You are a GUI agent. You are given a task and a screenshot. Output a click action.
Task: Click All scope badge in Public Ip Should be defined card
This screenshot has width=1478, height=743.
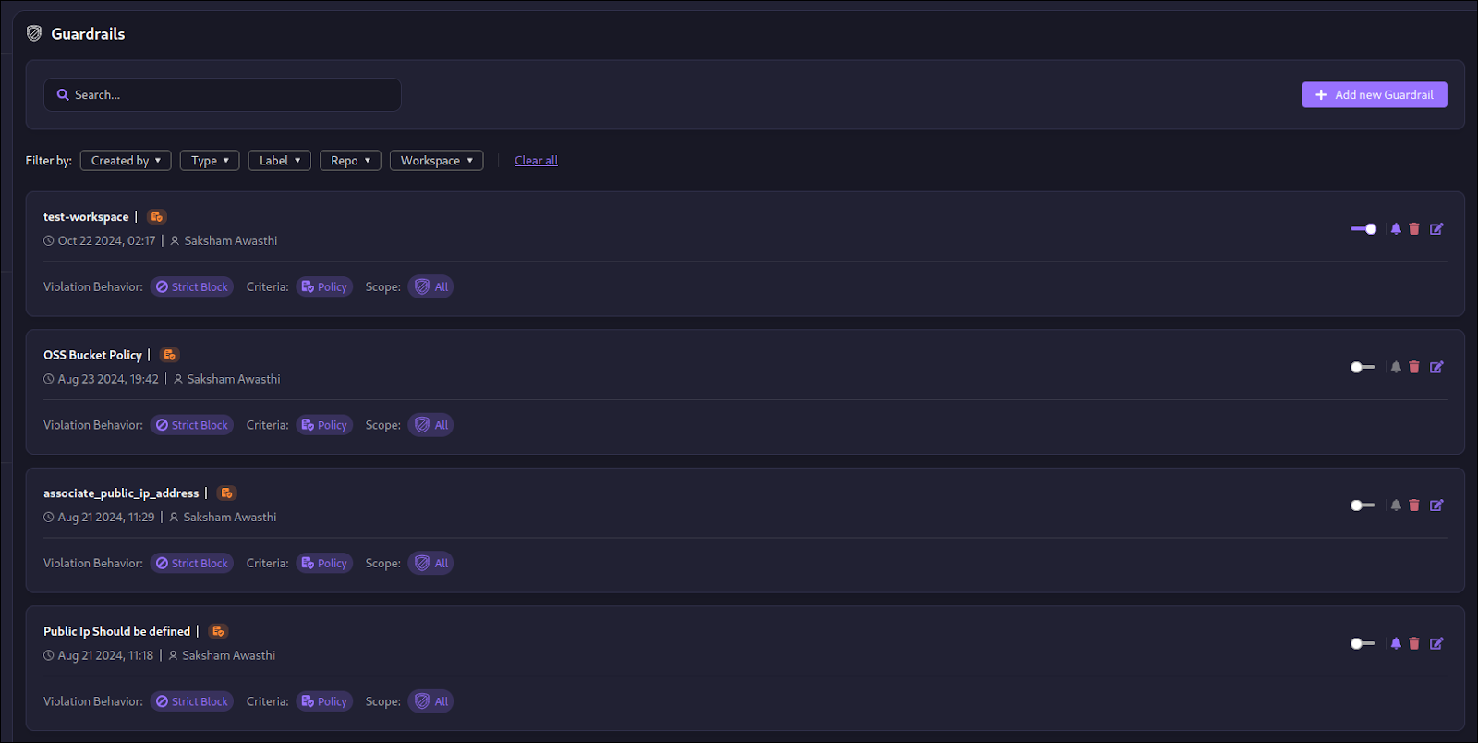430,701
